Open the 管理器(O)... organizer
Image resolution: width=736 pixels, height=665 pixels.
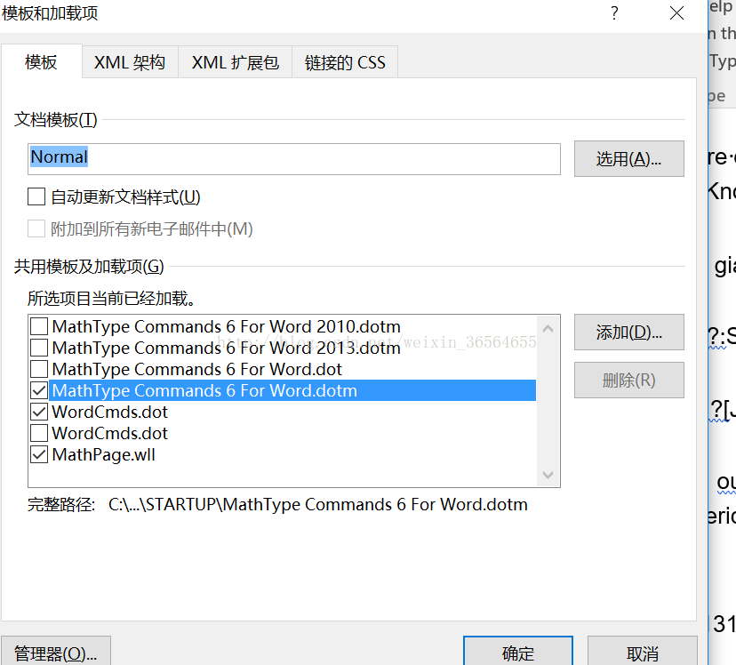pos(56,653)
